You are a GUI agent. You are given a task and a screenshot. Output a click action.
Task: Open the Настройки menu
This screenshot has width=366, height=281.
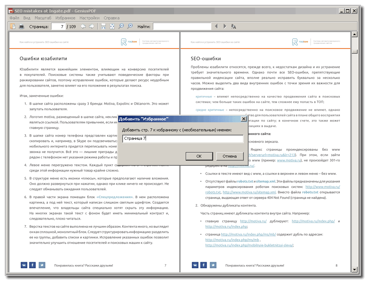(x=89, y=18)
